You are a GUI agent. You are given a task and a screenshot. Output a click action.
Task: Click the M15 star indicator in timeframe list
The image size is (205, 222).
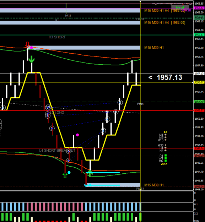point(165,140)
